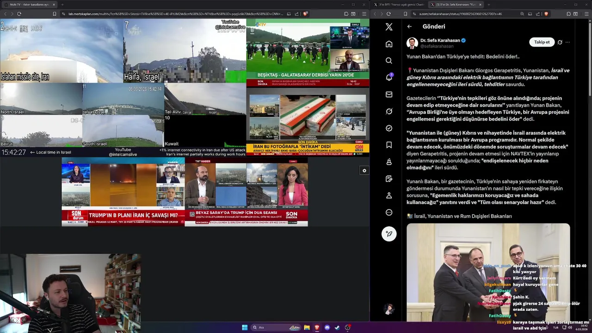The image size is (592, 333).
Task: Open Brave menu in Multi TV window
Action: [364, 14]
